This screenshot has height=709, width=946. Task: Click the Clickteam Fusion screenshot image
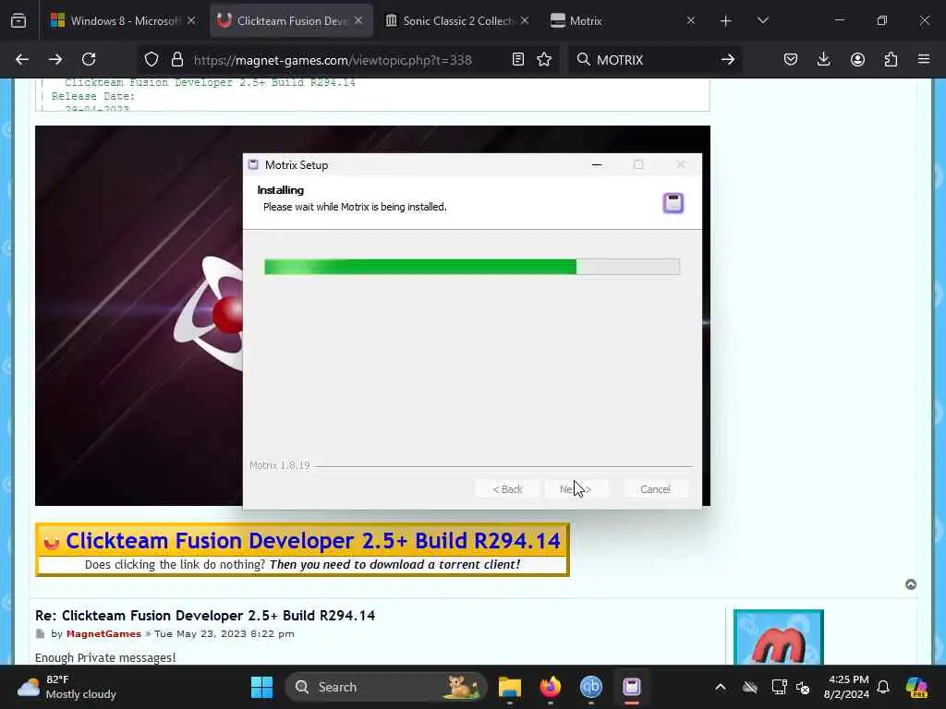[139, 316]
